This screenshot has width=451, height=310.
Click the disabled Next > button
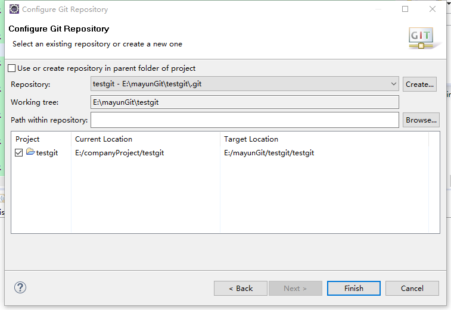[296, 288]
